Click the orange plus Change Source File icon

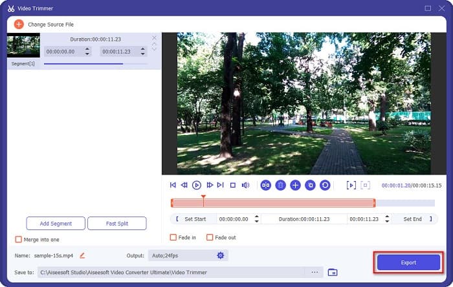(19, 24)
